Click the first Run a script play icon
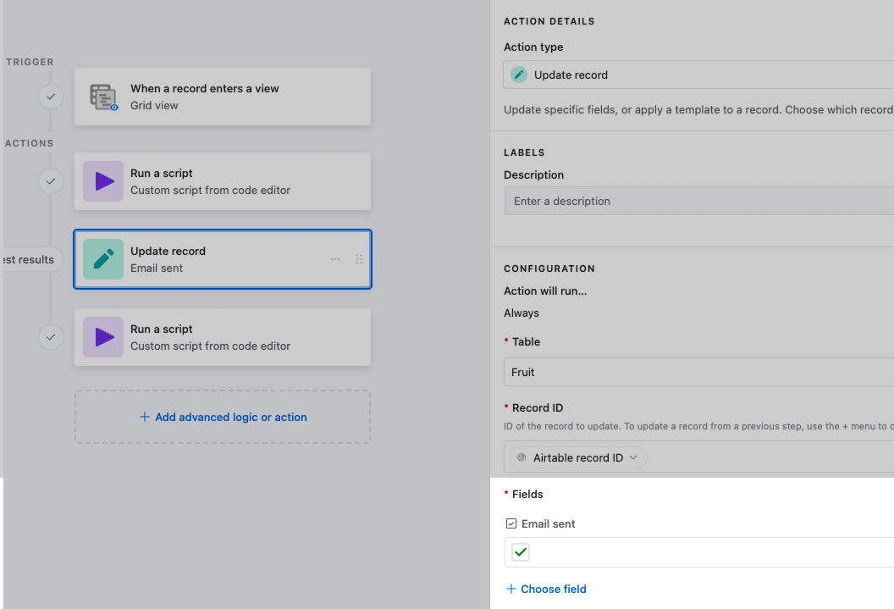The image size is (894, 609). (103, 181)
